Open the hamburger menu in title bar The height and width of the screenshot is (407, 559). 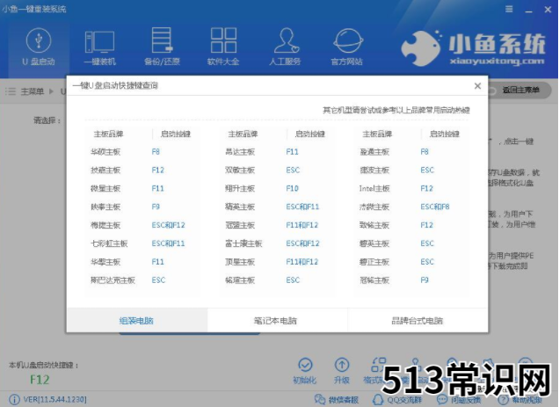510,10
